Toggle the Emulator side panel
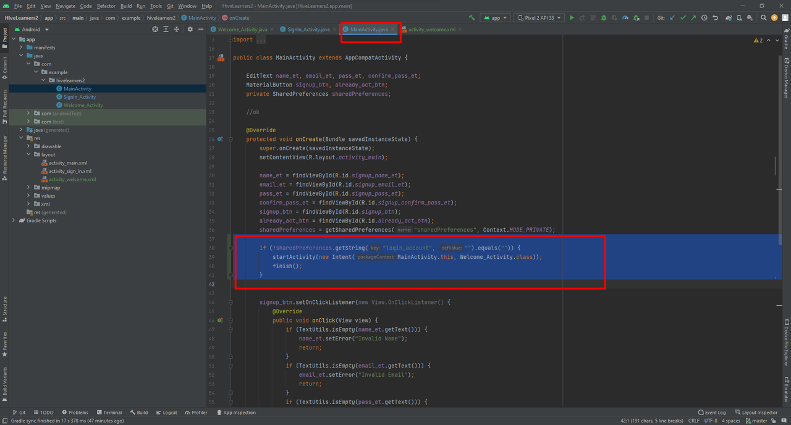 point(786,389)
